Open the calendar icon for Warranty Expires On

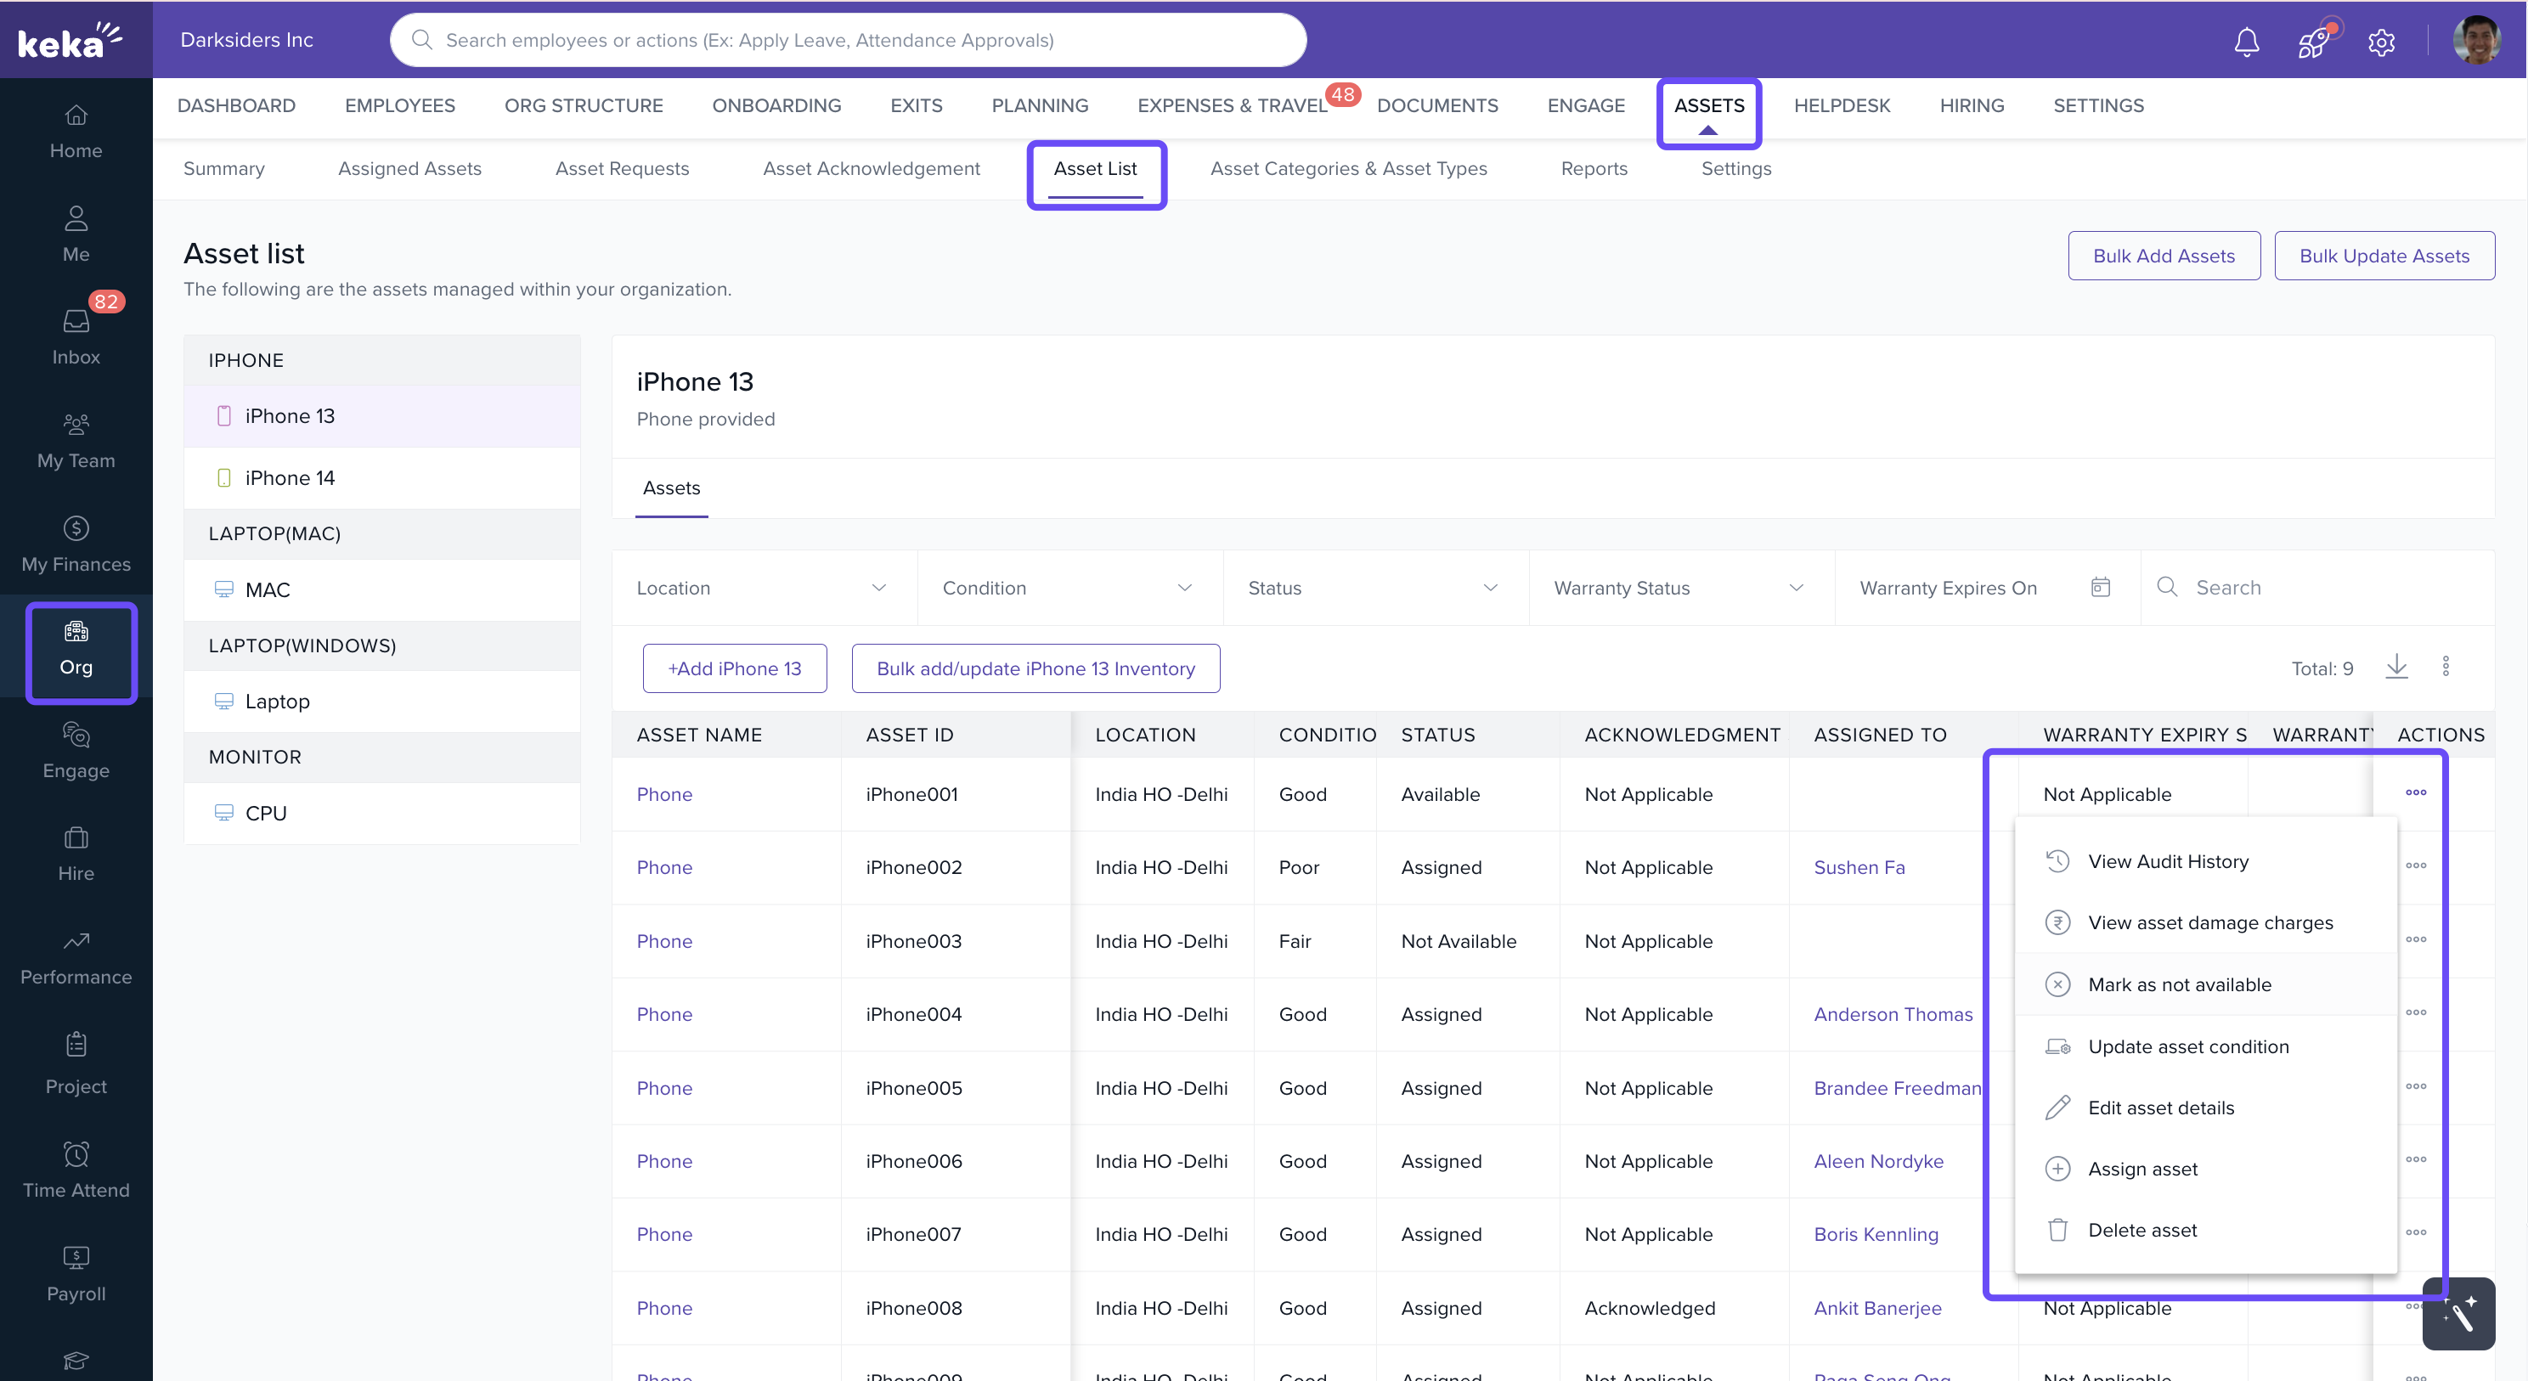pyautogui.click(x=2100, y=587)
